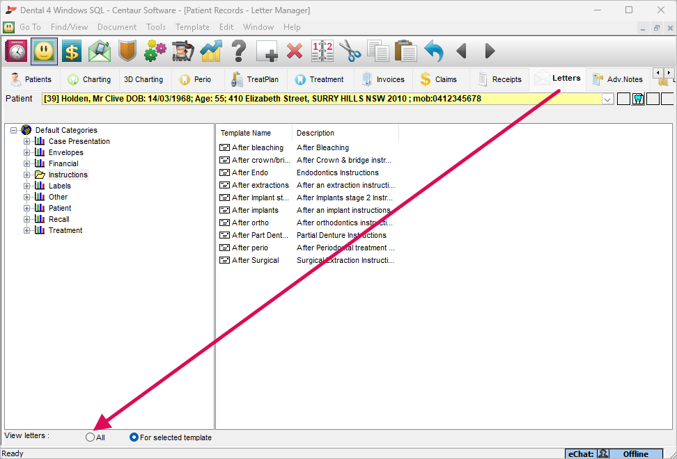The image size is (677, 459).
Task: Click the new document plus icon
Action: click(266, 51)
